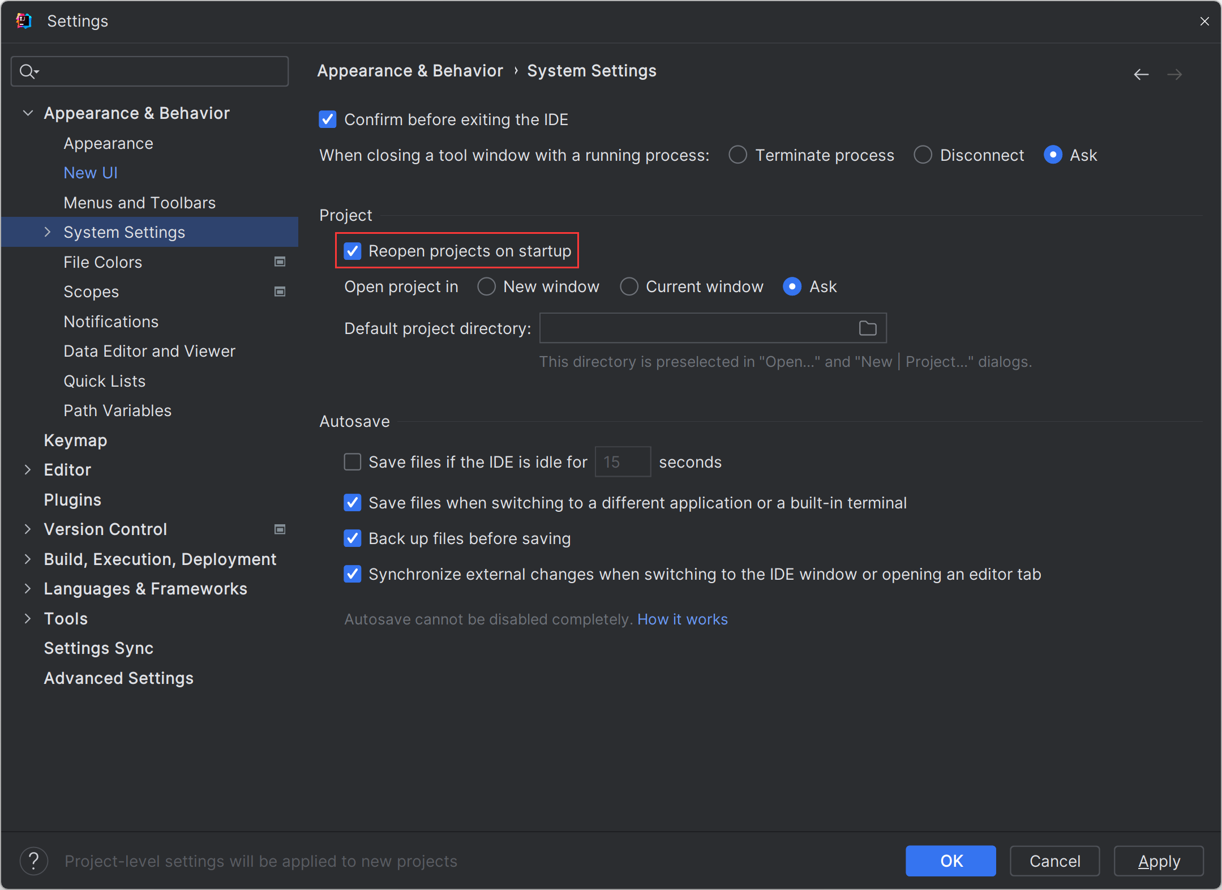The width and height of the screenshot is (1222, 890).
Task: Collapse the Appearance & Behavior section
Action: pos(28,113)
